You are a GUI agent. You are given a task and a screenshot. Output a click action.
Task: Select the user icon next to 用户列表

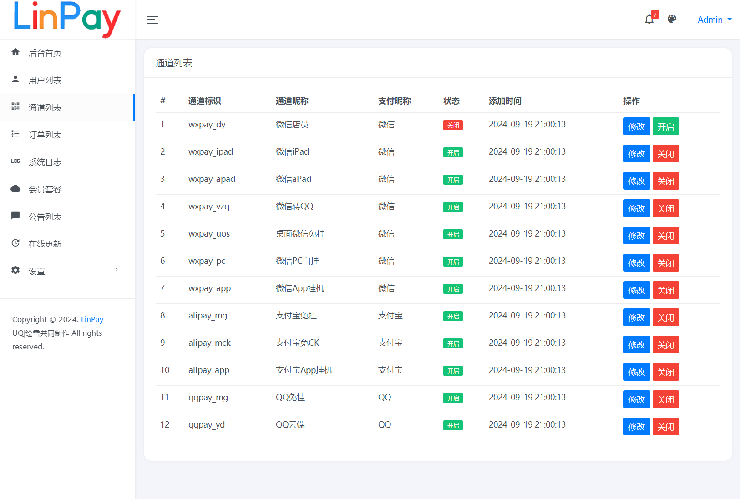(x=15, y=80)
